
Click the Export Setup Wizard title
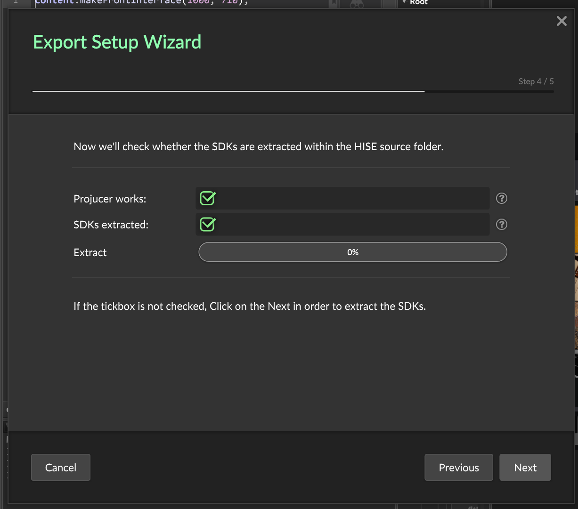[117, 42]
